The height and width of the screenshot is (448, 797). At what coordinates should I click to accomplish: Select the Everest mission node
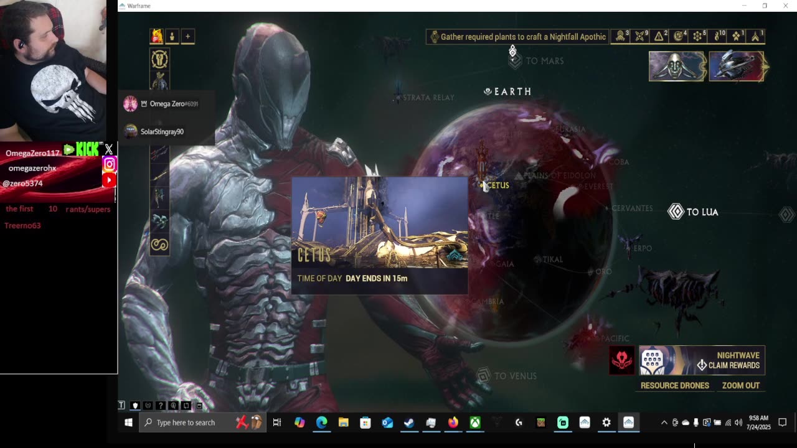(x=597, y=186)
